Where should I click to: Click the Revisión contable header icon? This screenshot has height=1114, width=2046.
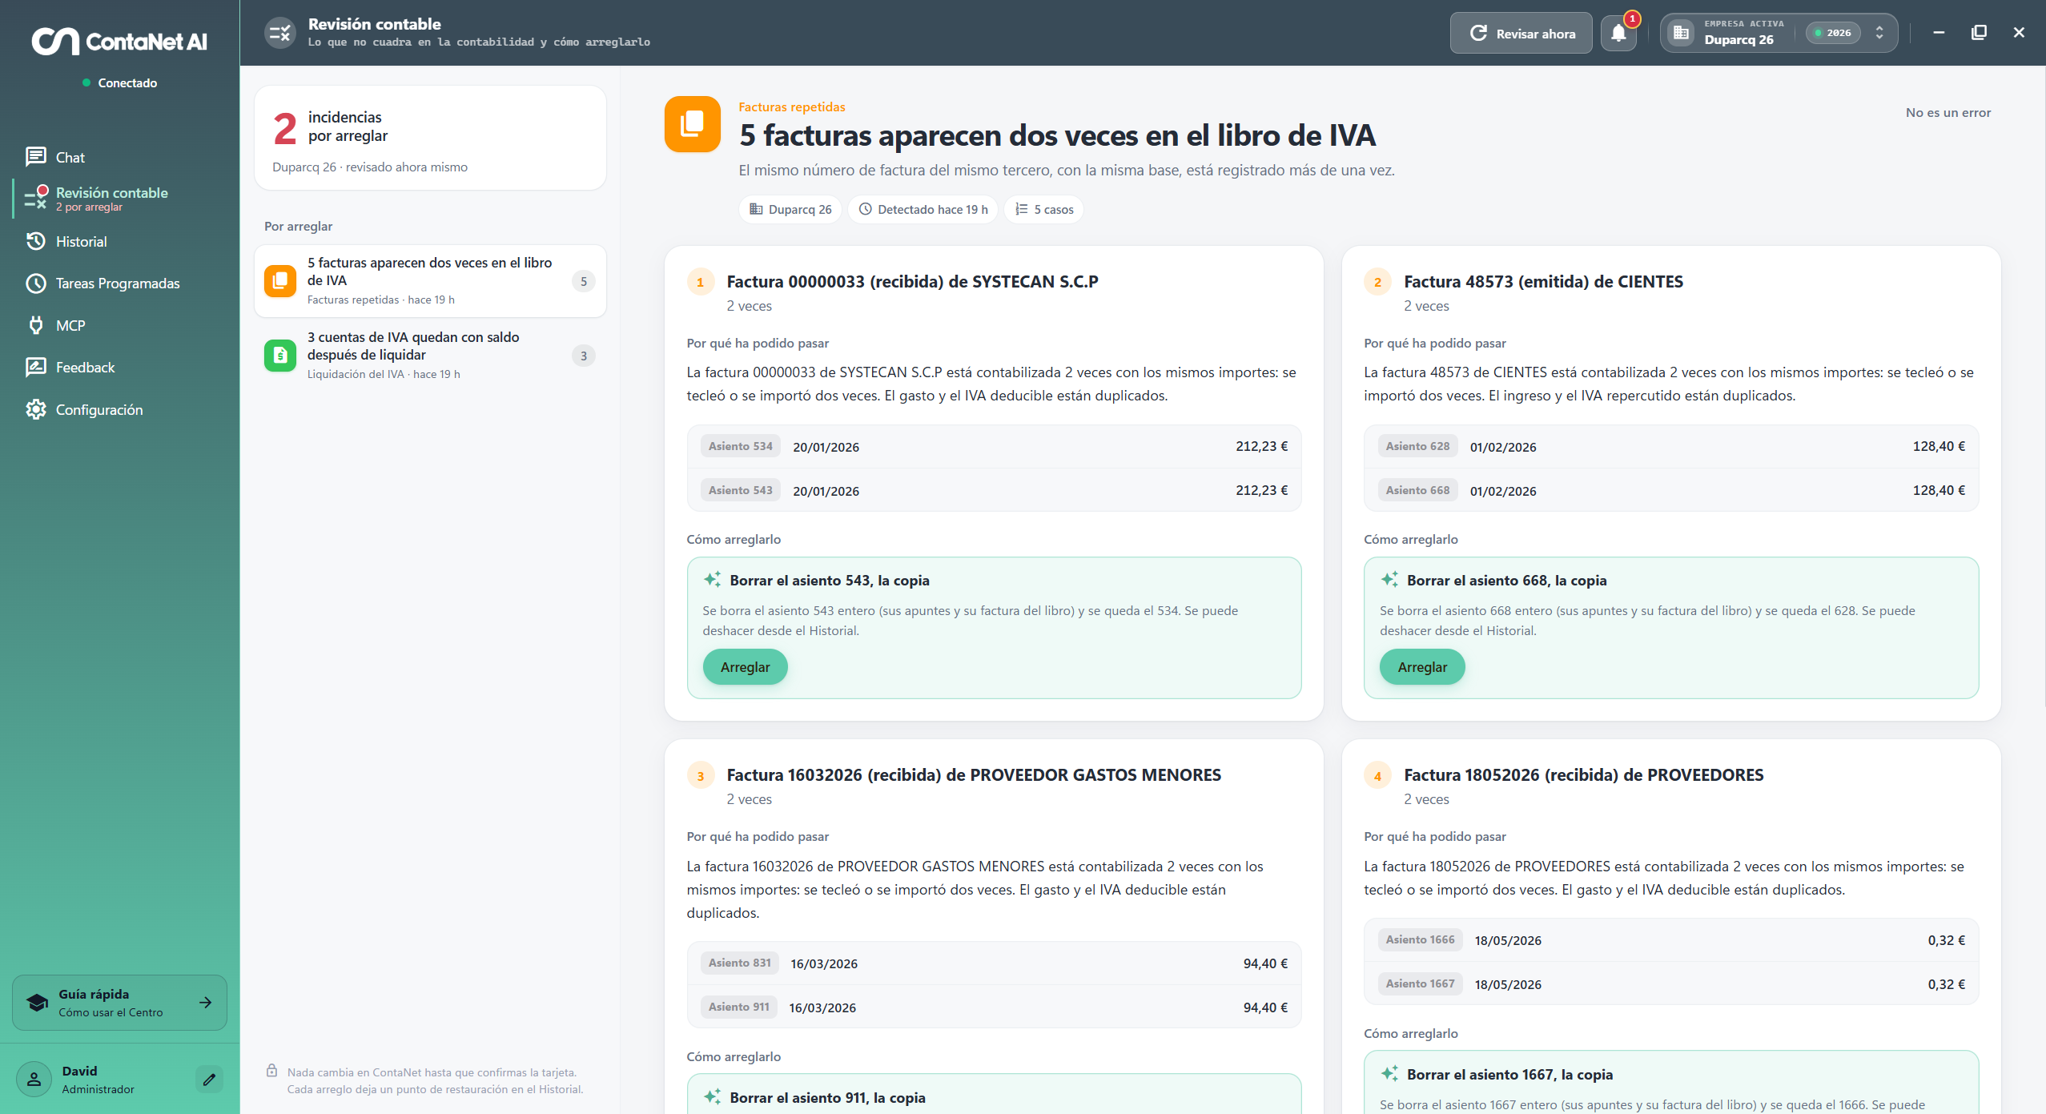[280, 33]
